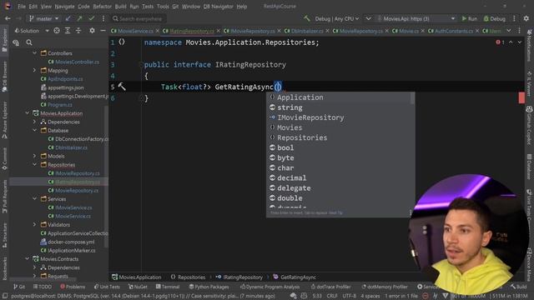Expand the Mapping folder
534x300 pixels.
coord(35,70)
